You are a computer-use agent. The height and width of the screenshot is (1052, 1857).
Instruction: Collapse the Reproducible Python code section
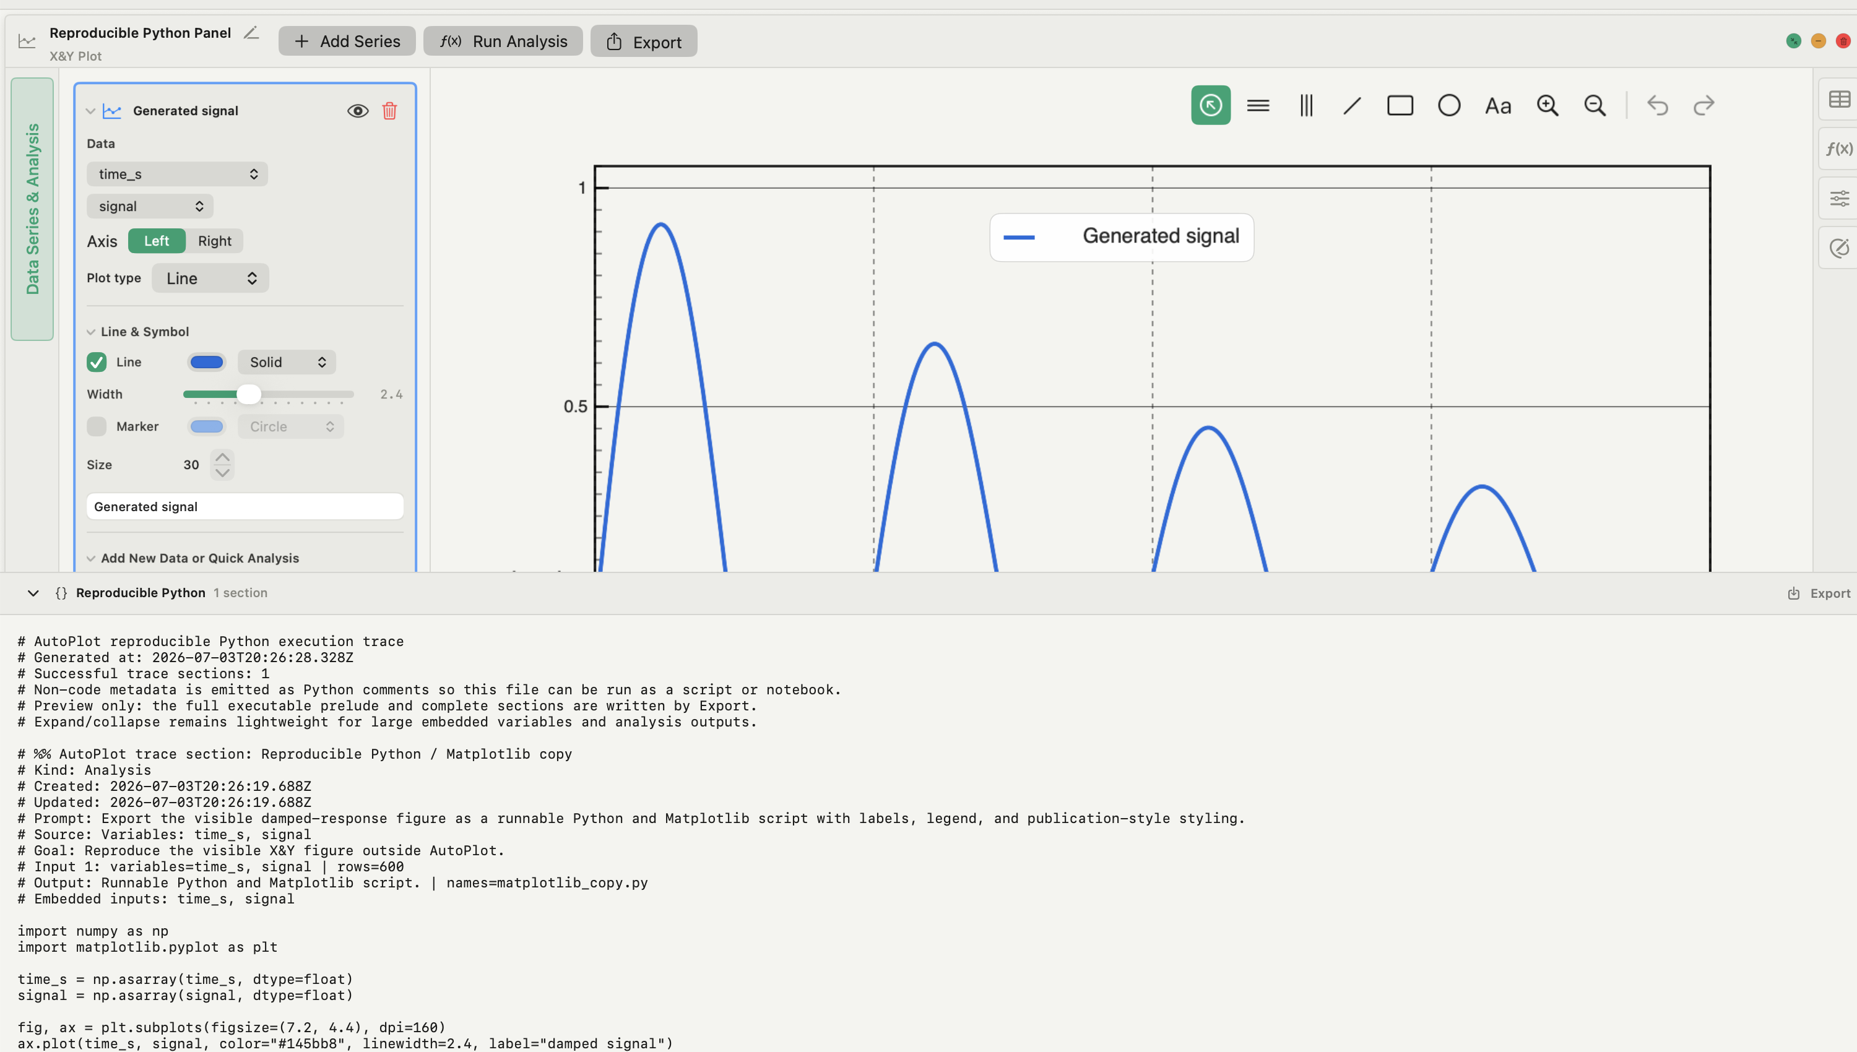click(x=33, y=593)
